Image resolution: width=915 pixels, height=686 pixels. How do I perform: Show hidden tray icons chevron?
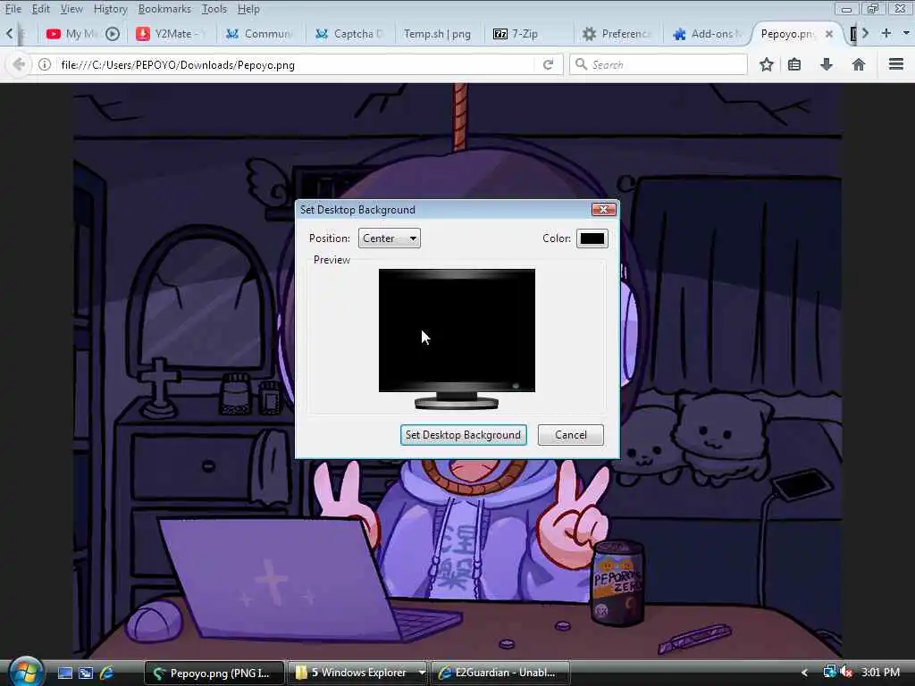coord(805,673)
